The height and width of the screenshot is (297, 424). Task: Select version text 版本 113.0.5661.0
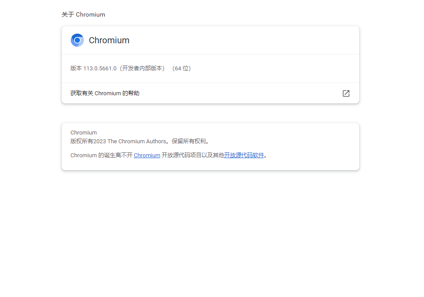click(93, 68)
